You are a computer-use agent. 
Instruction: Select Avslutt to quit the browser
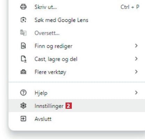coord(77,119)
